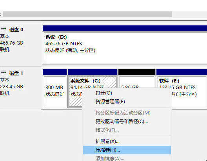The width and height of the screenshot is (207, 161).
Task: Click 压缩卷(H)... highlighted menu item
Action: pos(127,150)
